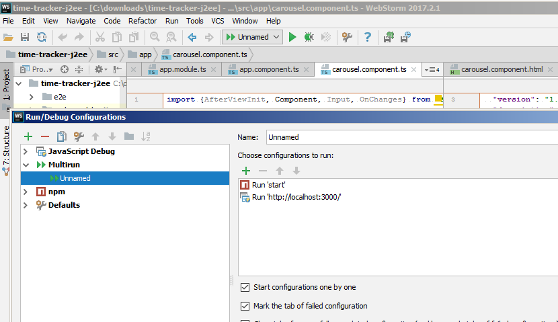Click the Run with Coverage icon
Image resolution: width=558 pixels, height=322 pixels.
(x=325, y=37)
